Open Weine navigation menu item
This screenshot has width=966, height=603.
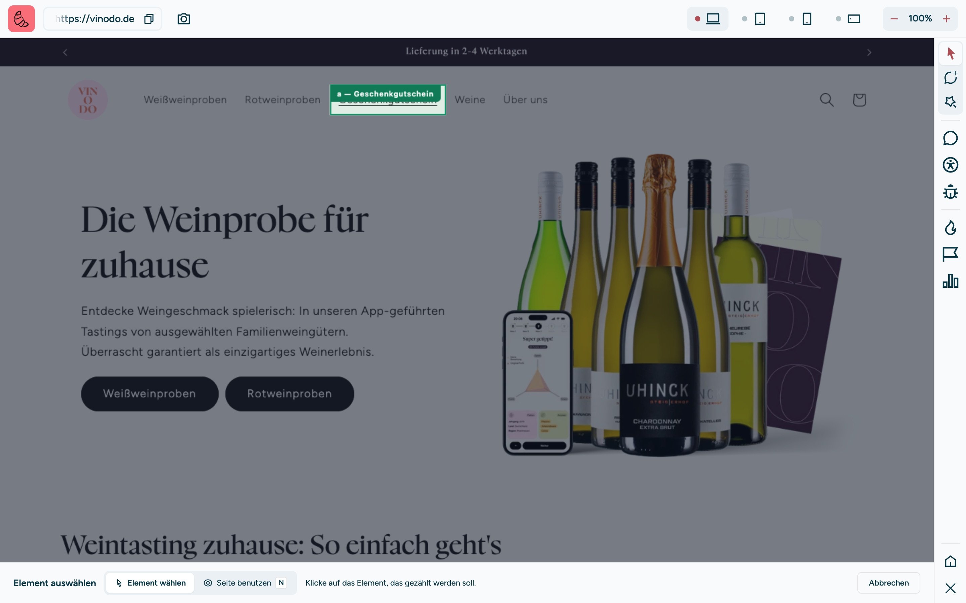coord(470,100)
